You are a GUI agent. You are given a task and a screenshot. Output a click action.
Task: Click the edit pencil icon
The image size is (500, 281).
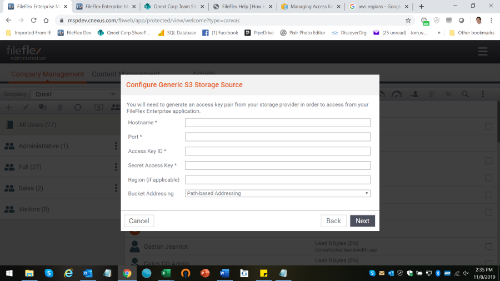coord(26,107)
